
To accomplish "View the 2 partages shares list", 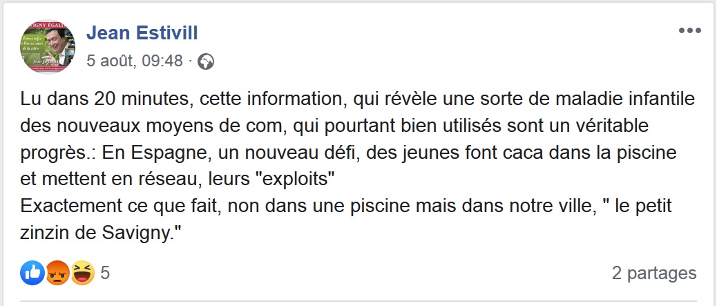I will [x=653, y=274].
